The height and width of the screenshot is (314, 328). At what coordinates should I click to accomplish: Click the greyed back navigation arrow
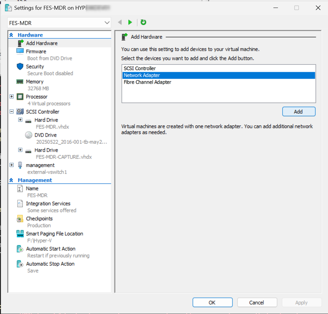tap(120, 22)
